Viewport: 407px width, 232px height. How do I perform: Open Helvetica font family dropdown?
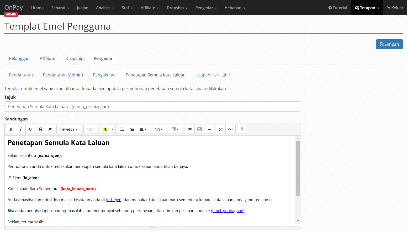tap(69, 129)
